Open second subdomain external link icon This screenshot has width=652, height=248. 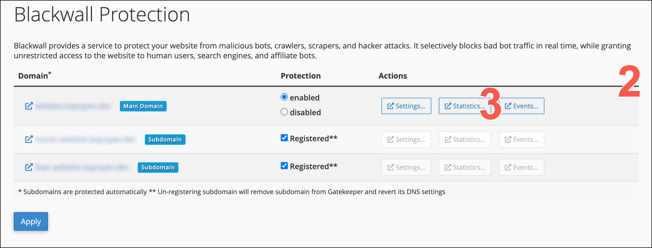[29, 167]
